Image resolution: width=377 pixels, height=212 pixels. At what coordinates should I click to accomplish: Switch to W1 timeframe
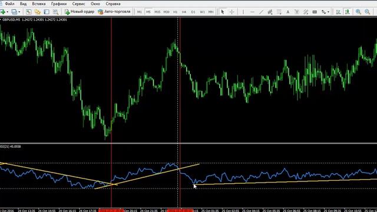point(202,12)
